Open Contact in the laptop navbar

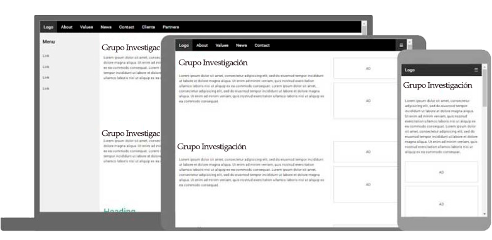point(127,27)
